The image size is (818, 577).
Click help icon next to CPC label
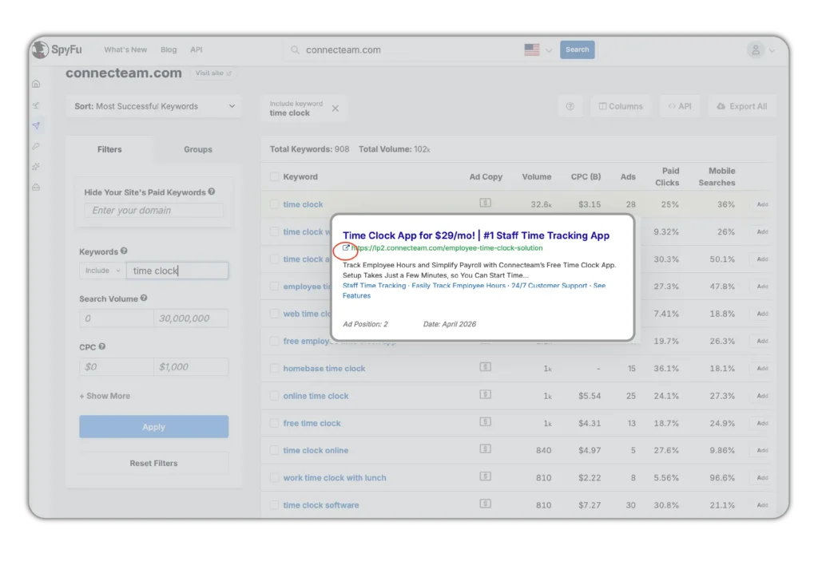[101, 346]
